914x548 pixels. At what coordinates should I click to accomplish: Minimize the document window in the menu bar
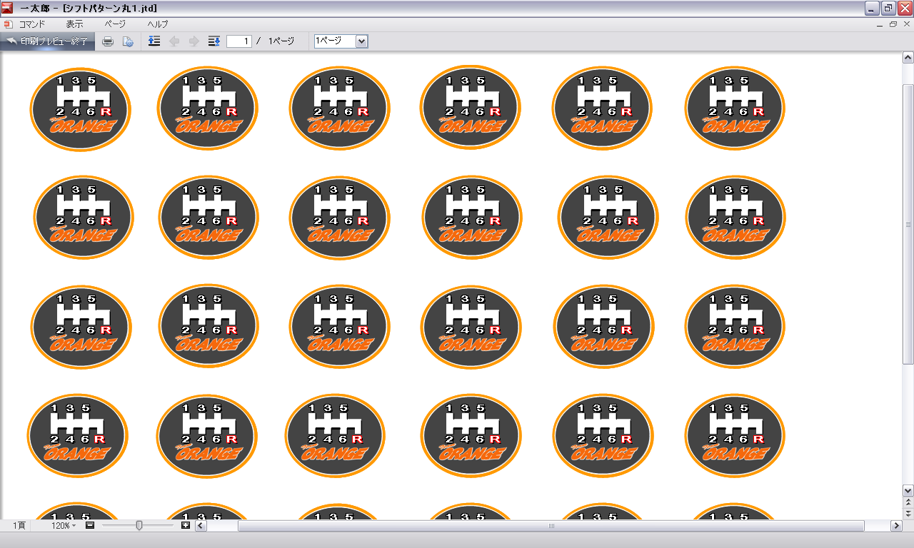tap(880, 24)
